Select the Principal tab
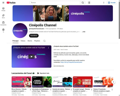 coord(15,41)
